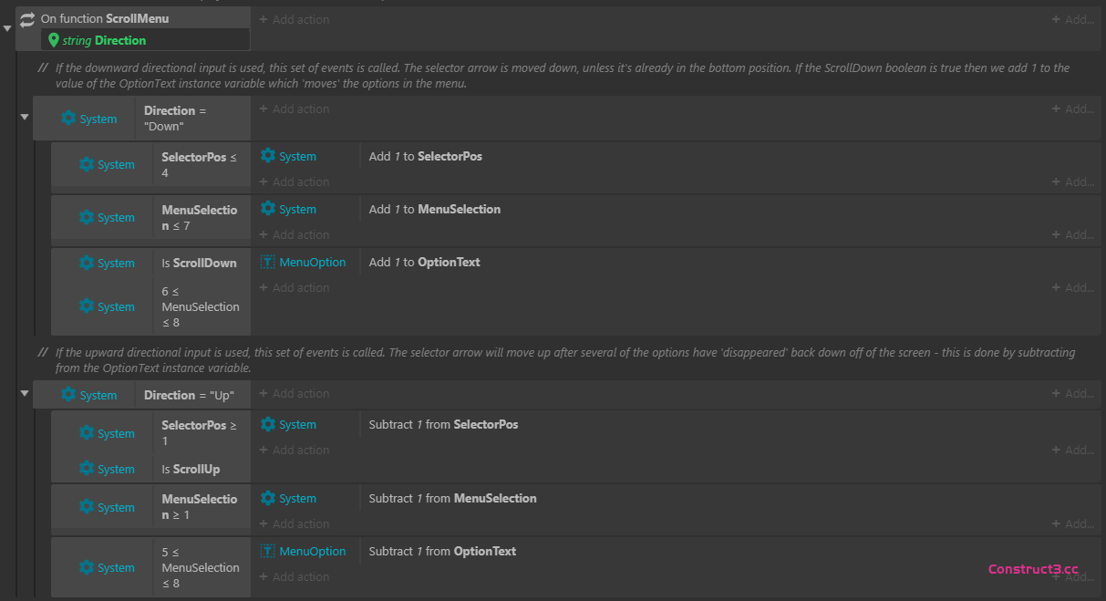This screenshot has height=601, width=1106.
Task: Select the SelectorPos ≤ 4 condition
Action: pyautogui.click(x=200, y=164)
